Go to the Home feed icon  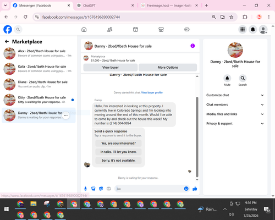point(84,29)
